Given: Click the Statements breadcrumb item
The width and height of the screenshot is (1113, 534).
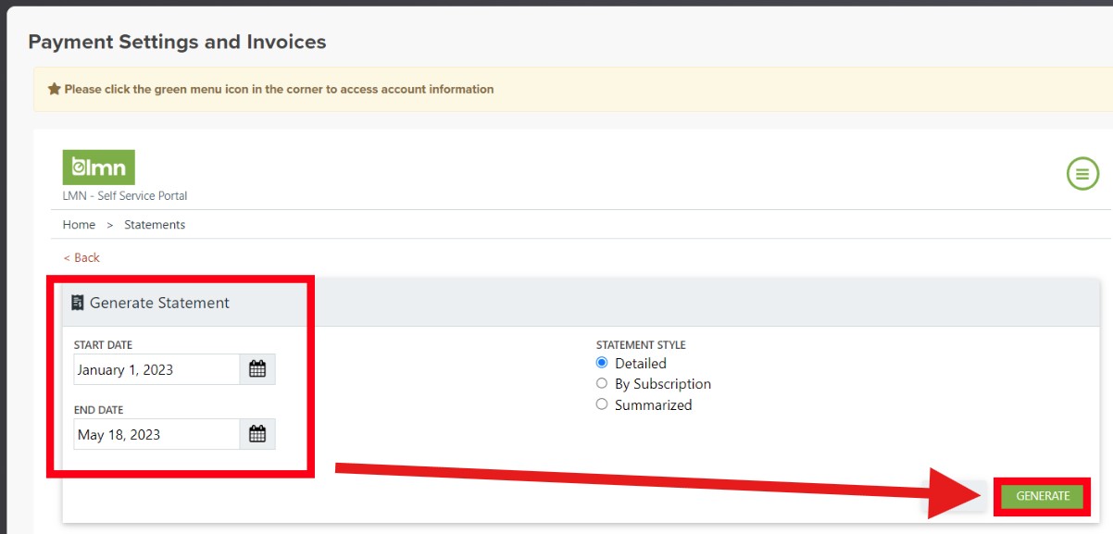Looking at the screenshot, I should 155,225.
